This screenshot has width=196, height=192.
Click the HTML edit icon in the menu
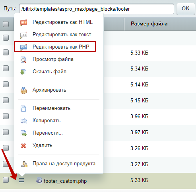(x=23, y=23)
